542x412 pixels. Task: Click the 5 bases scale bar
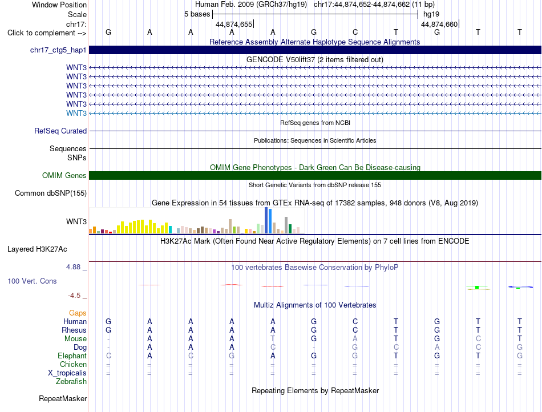(x=315, y=14)
